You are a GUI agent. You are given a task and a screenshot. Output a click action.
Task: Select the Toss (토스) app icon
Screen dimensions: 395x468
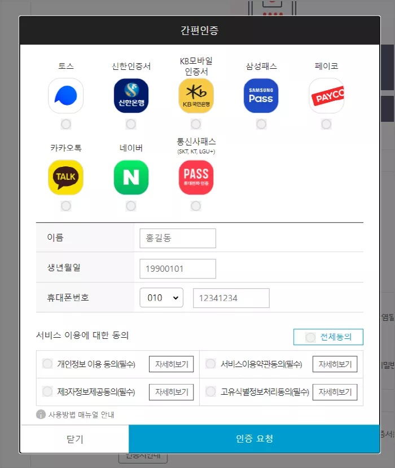pos(65,95)
